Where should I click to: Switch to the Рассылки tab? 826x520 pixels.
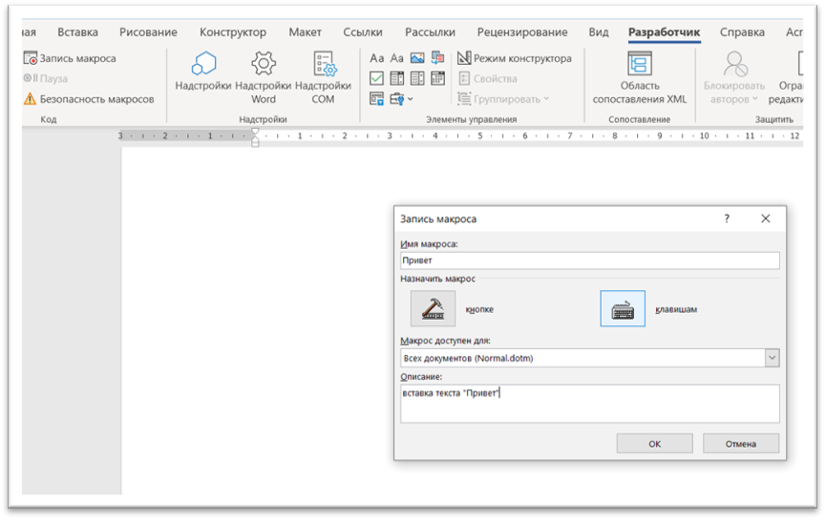430,32
